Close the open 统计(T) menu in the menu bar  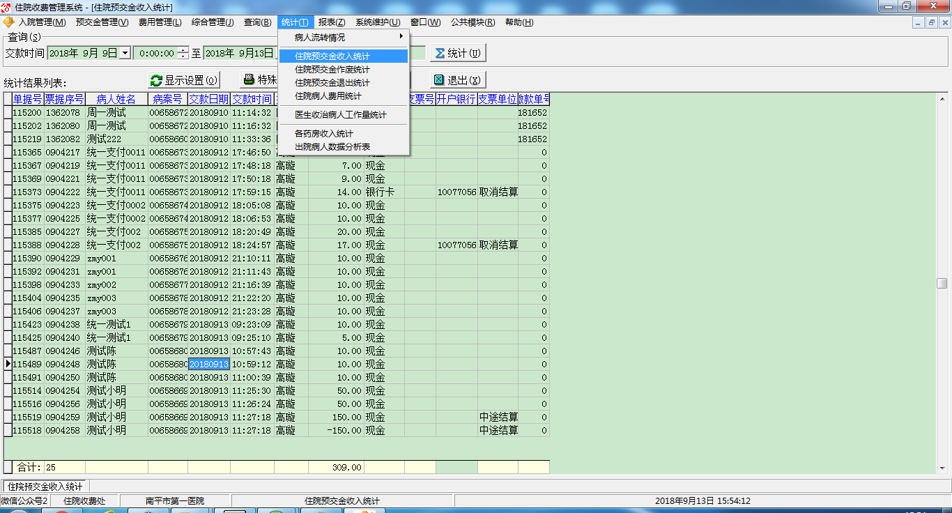coord(295,22)
